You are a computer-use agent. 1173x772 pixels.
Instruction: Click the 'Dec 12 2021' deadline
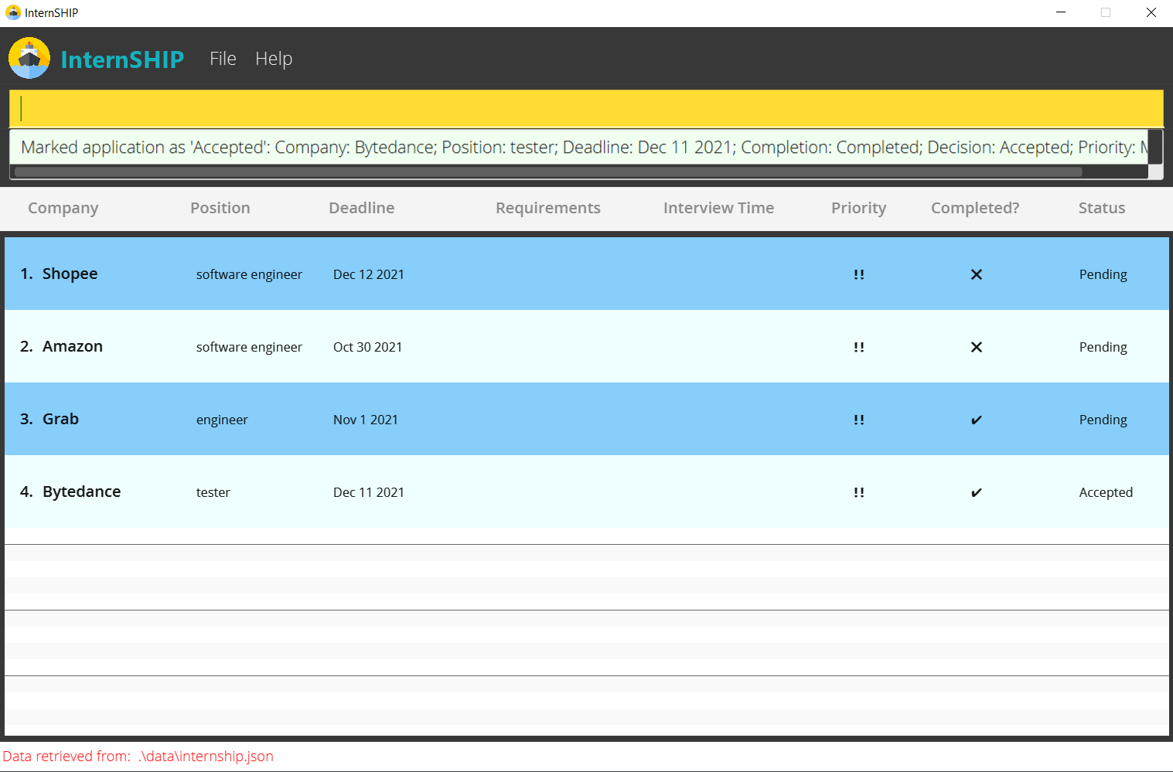[x=369, y=274]
